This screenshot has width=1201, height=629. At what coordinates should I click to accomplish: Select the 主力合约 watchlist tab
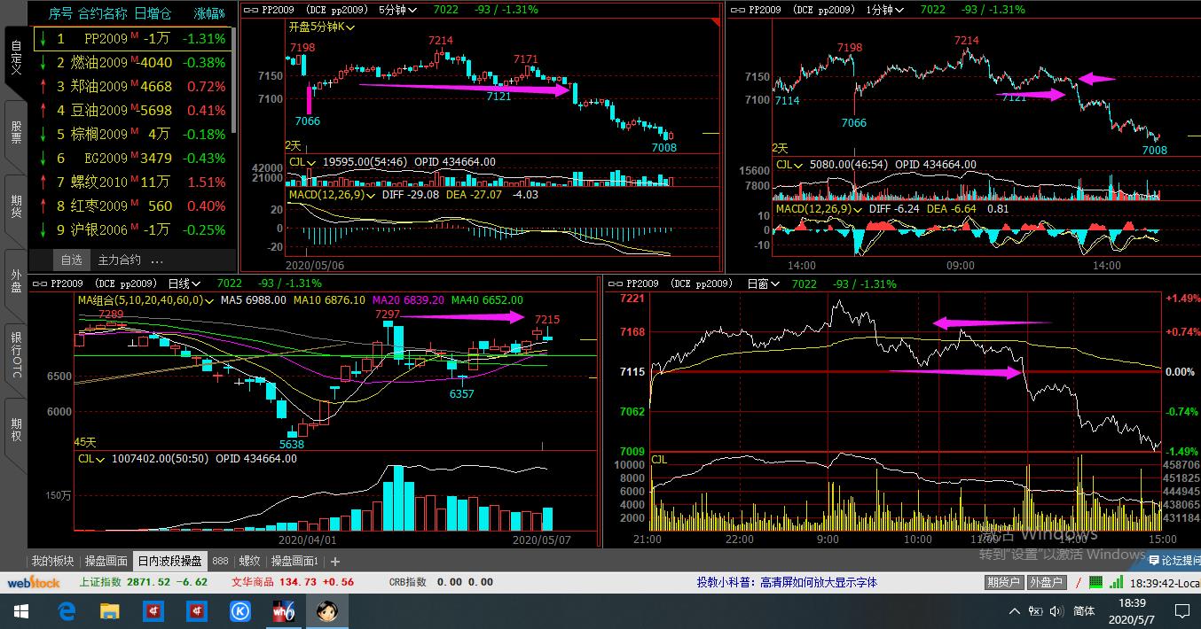[119, 260]
